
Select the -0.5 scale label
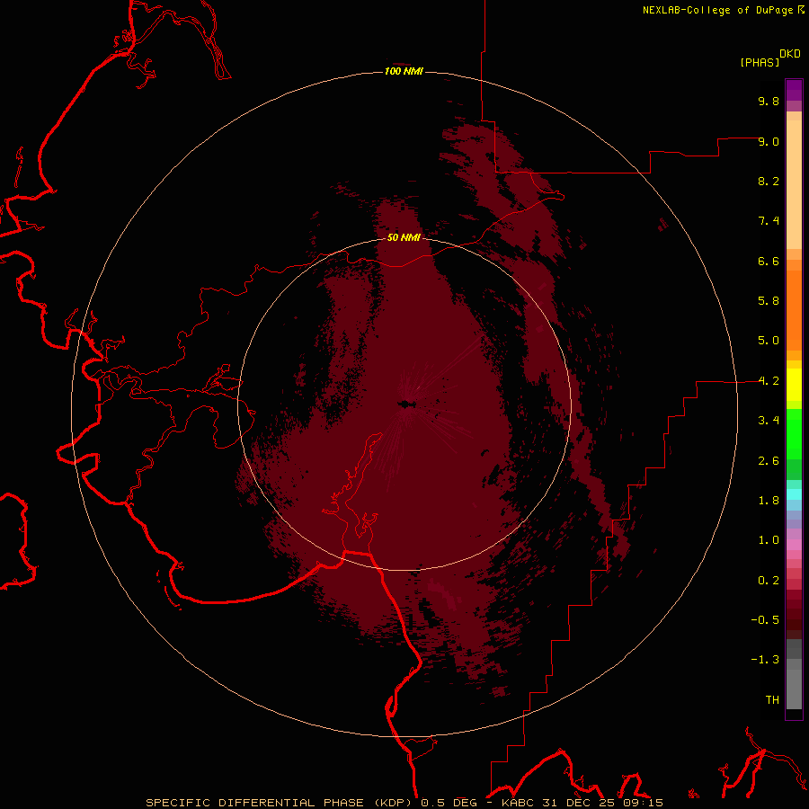click(x=765, y=620)
